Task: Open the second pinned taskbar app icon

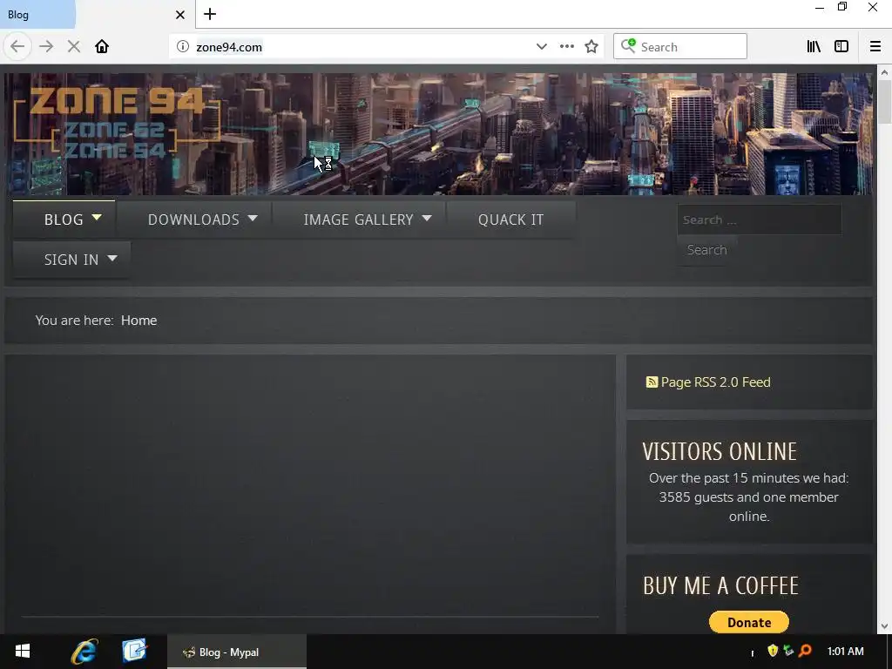Action: pos(134,652)
